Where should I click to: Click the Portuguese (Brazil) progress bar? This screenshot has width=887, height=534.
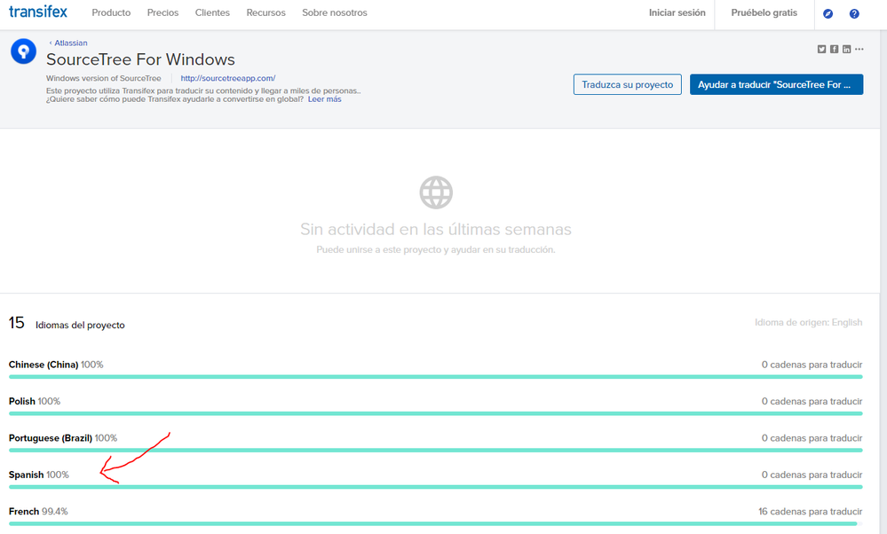point(436,451)
